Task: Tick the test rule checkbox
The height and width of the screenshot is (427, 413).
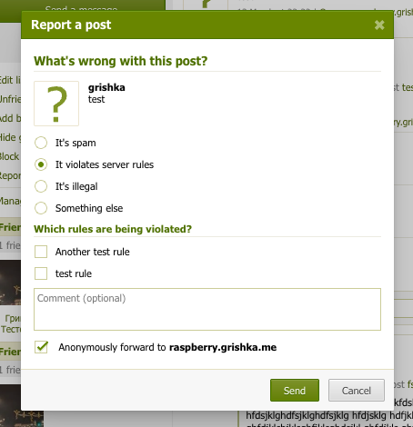Action: click(41, 273)
